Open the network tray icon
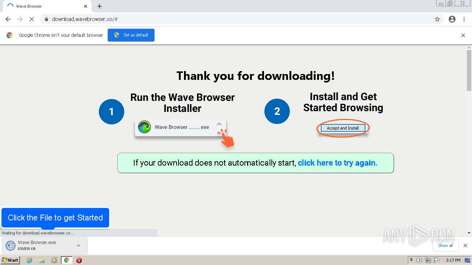Viewport: 472px width, 265px height. coord(428,260)
